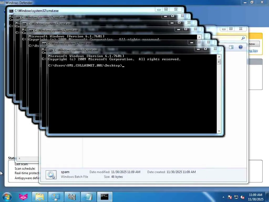Close the Explorer window showing spam file
The image size is (269, 202).
(241, 29)
